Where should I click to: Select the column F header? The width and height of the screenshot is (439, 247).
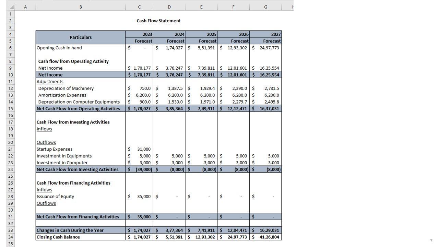click(x=233, y=7)
